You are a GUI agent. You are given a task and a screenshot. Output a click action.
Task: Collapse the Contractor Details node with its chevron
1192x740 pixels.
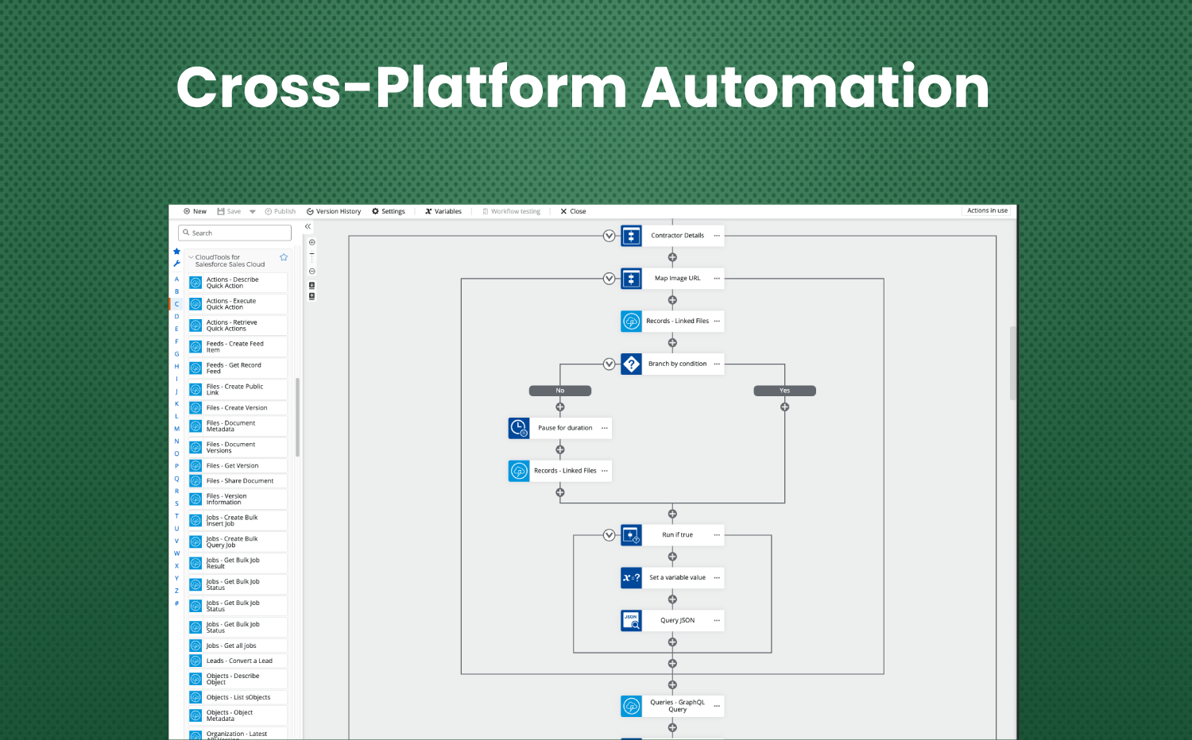(x=609, y=236)
